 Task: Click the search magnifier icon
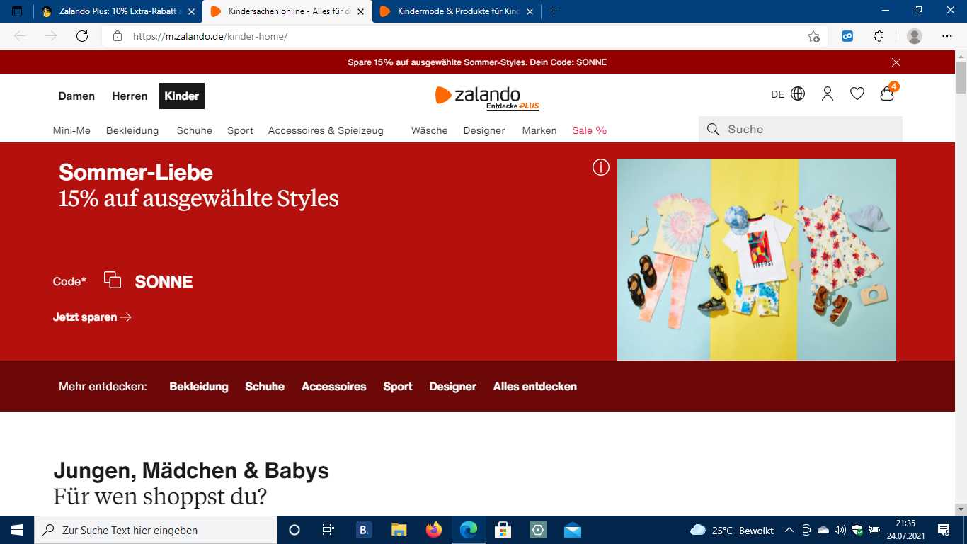point(714,130)
